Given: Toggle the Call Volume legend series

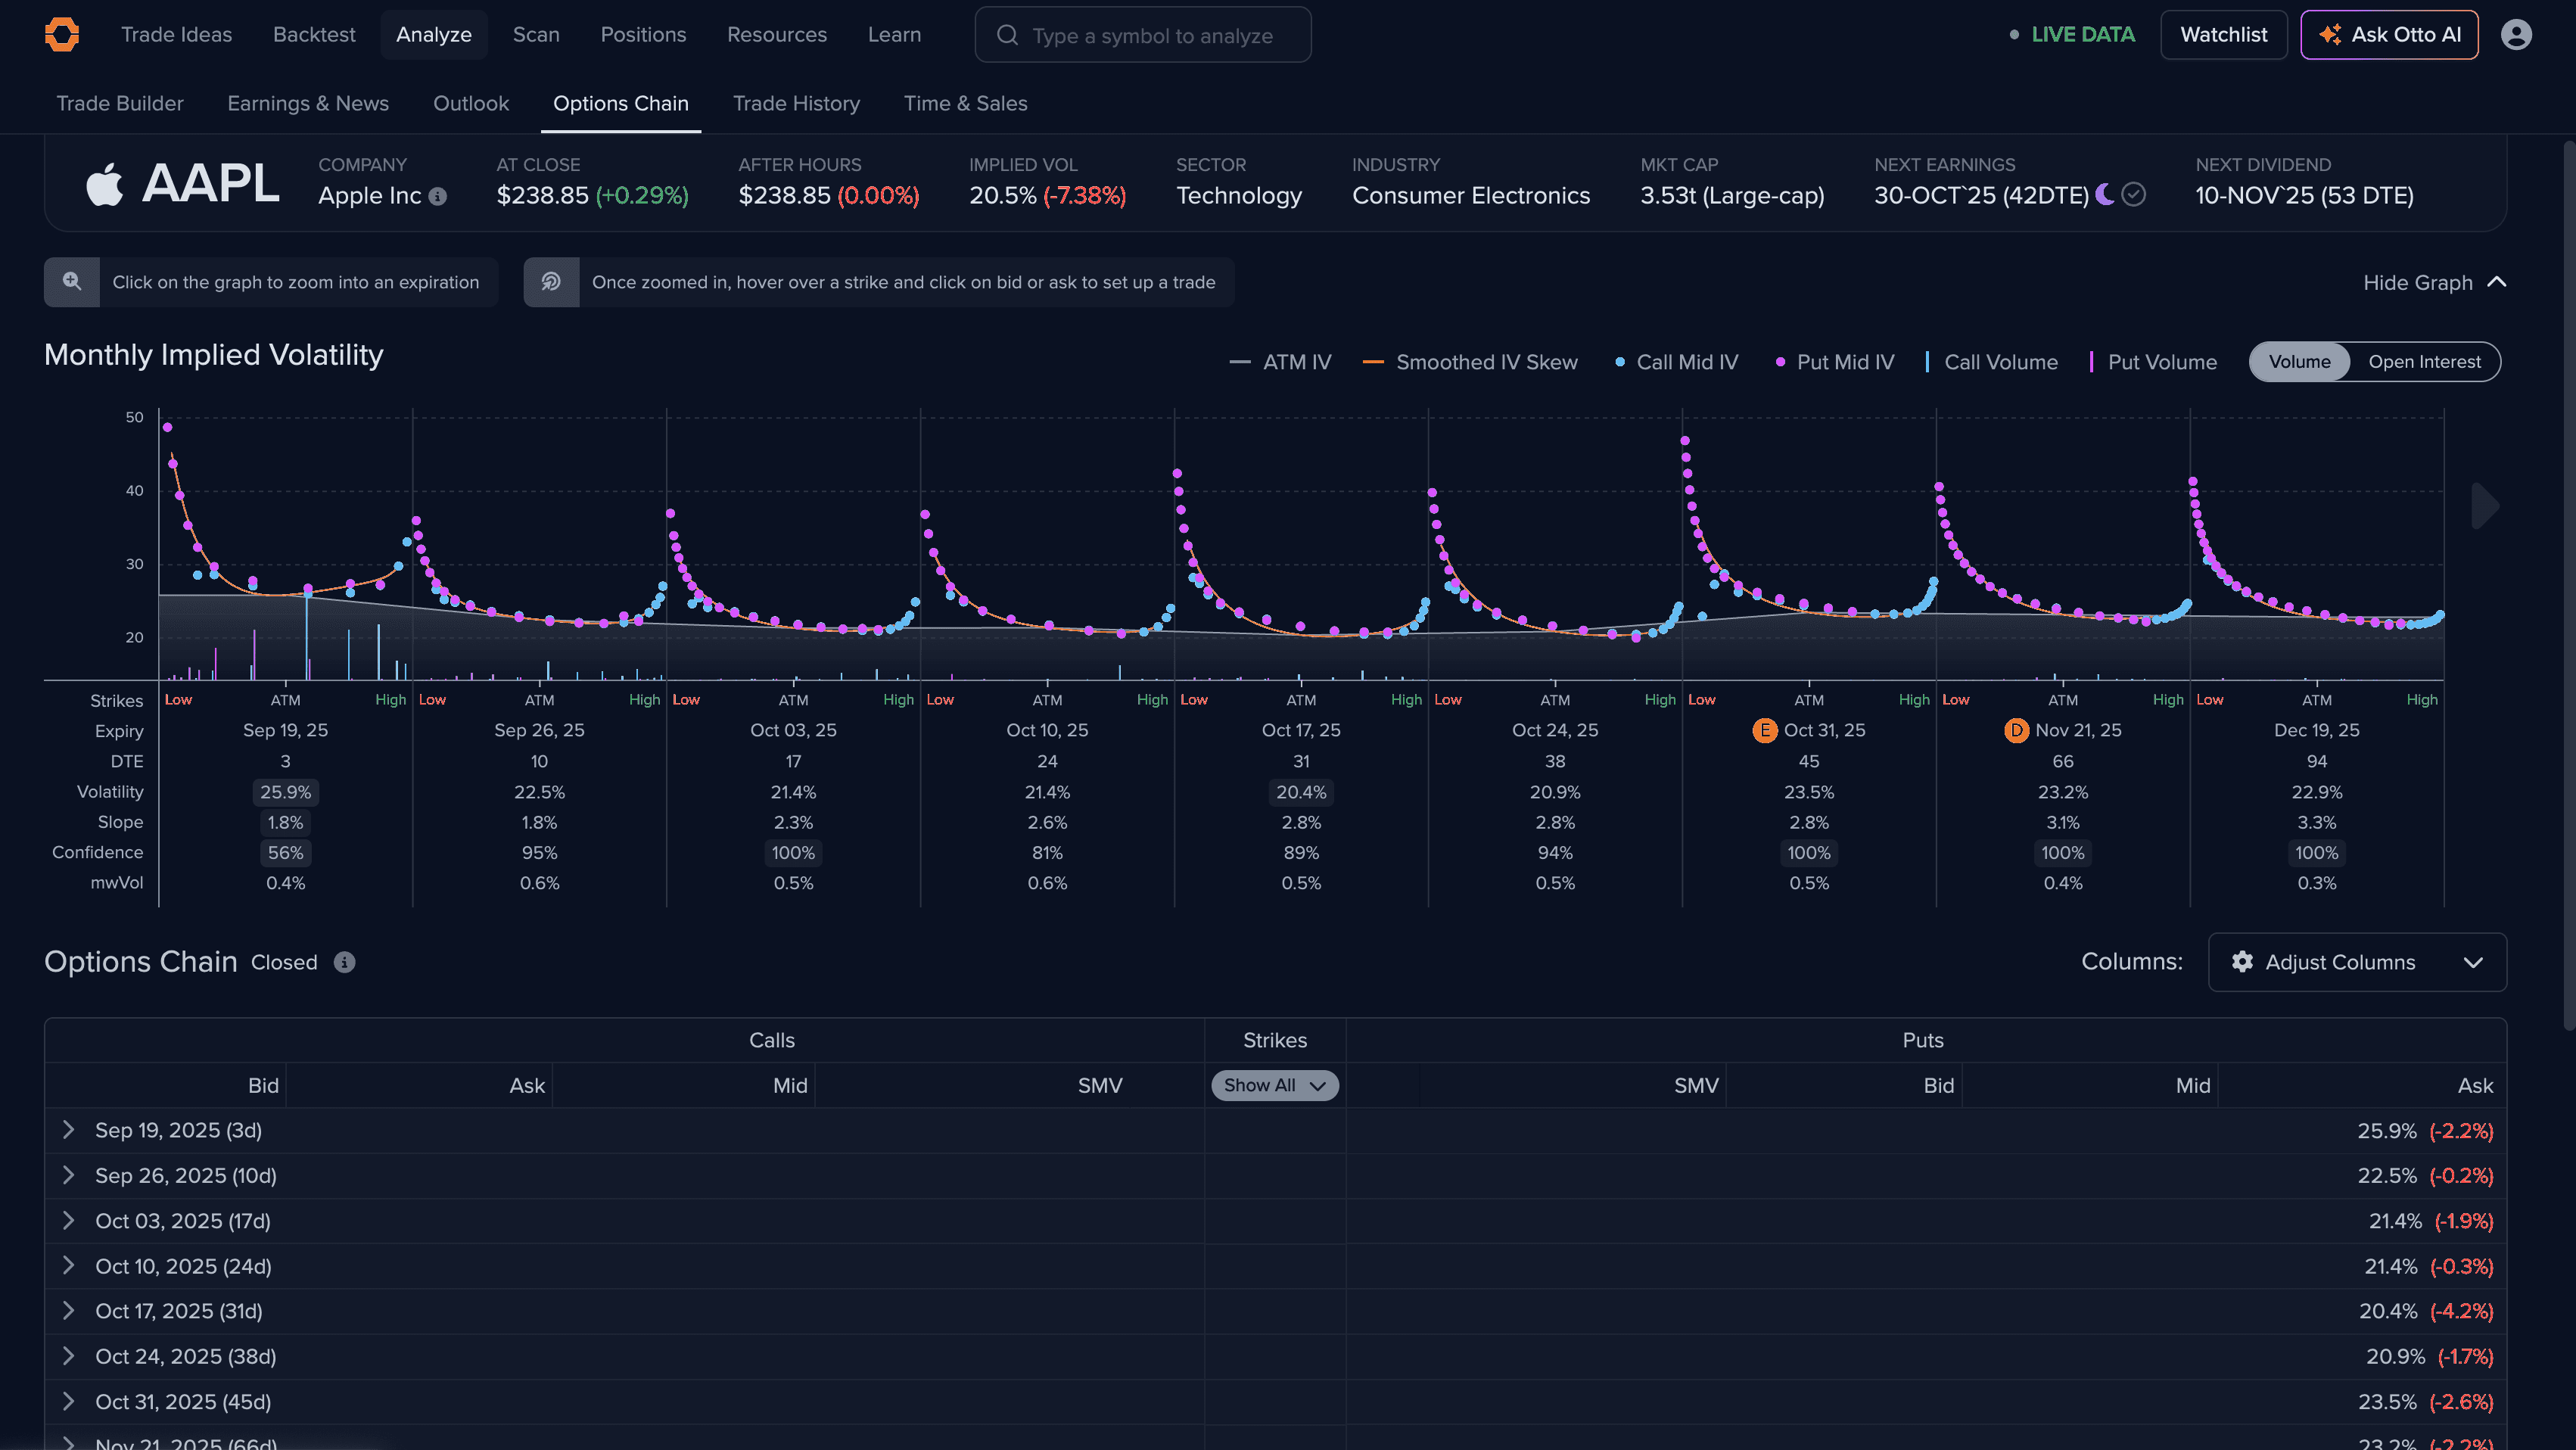Looking at the screenshot, I should (x=1991, y=362).
